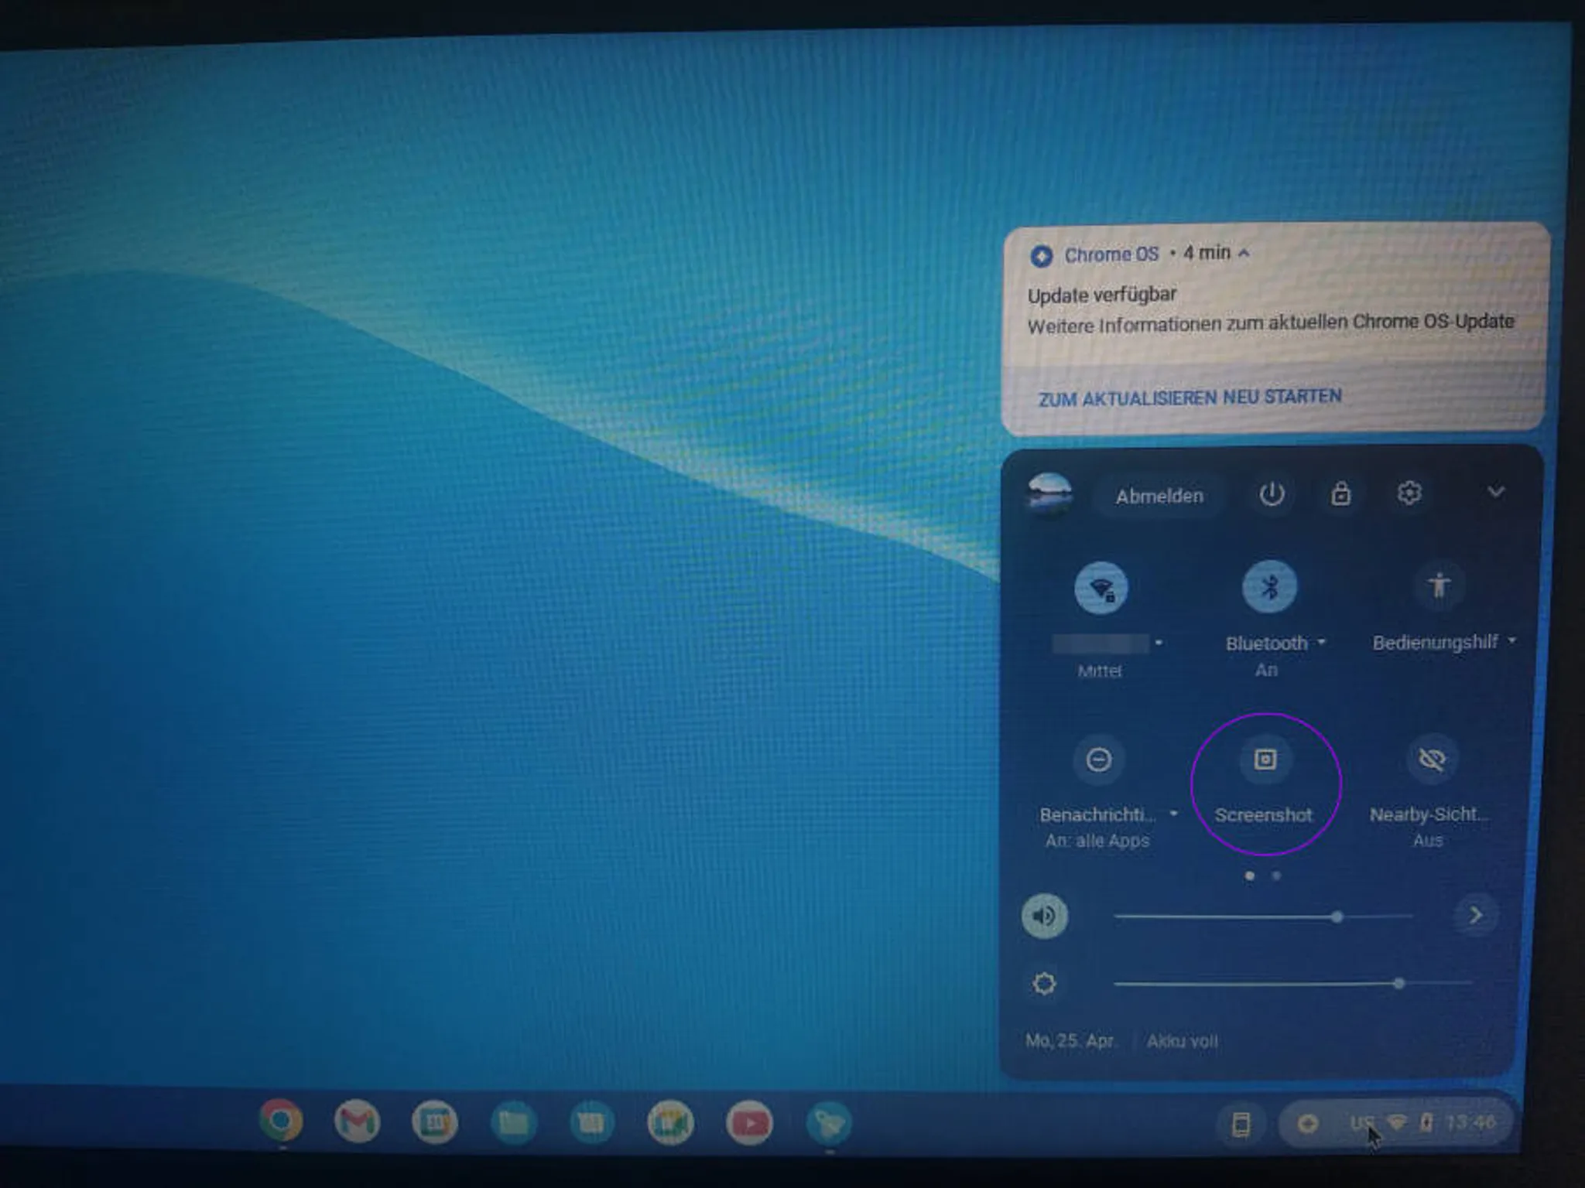
Task: Click the power off icon
Action: coord(1272,493)
